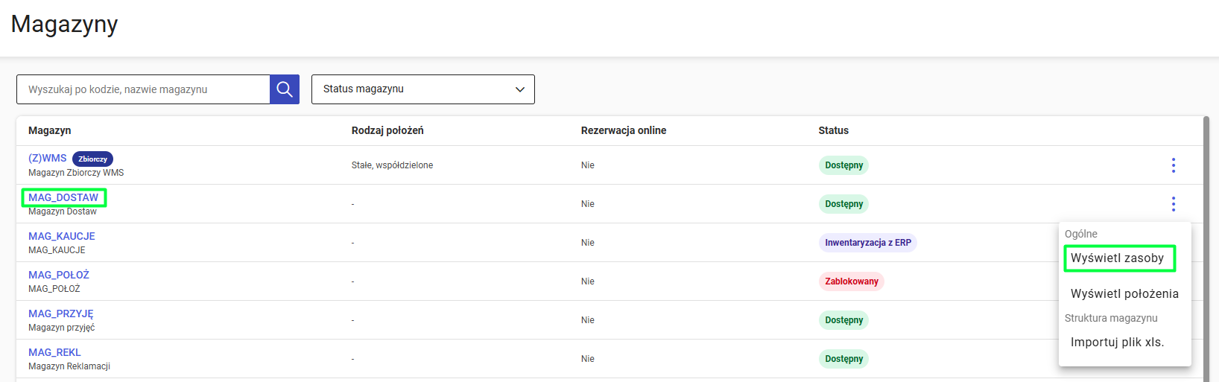This screenshot has width=1219, height=382.
Task: Open three-dot menu for (Z)WMS row
Action: (1173, 165)
